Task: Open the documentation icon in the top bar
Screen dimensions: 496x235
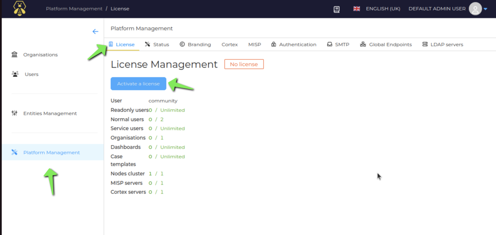Action: click(x=336, y=9)
